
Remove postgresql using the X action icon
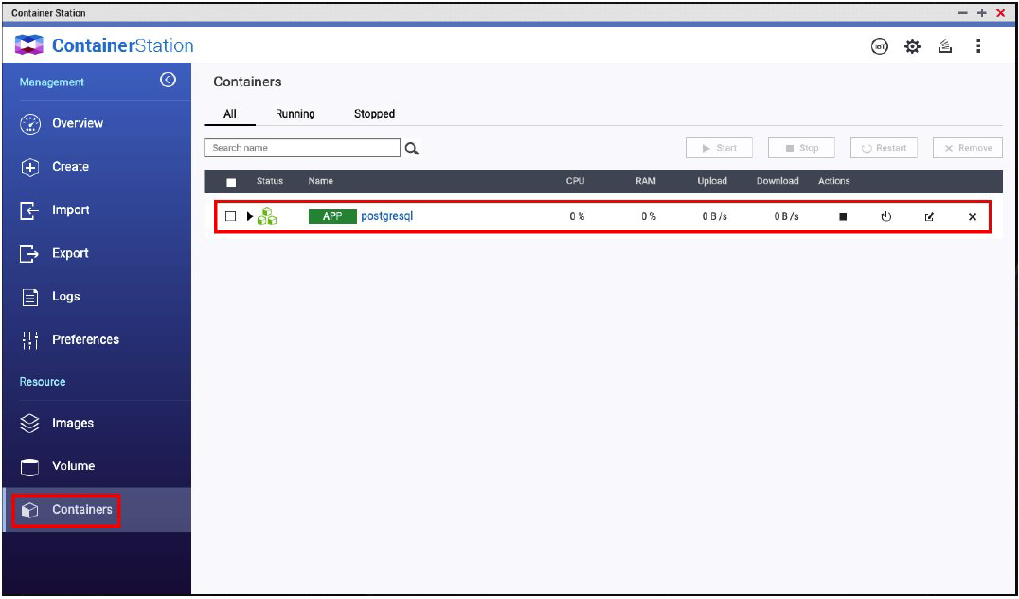coord(972,217)
